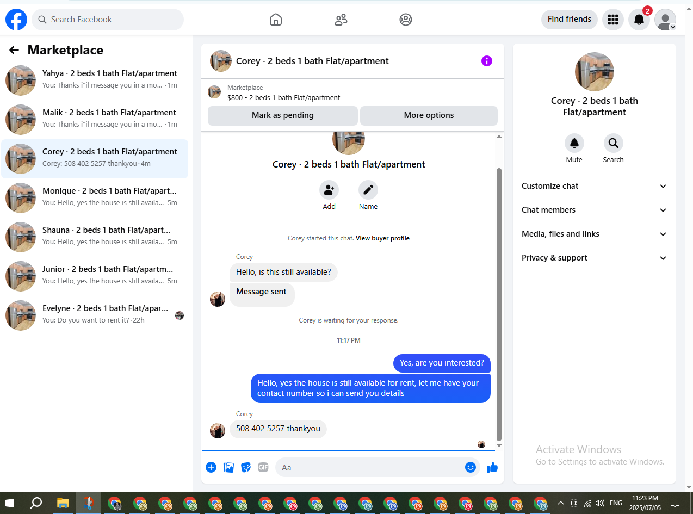Open More options for the listing

click(429, 115)
